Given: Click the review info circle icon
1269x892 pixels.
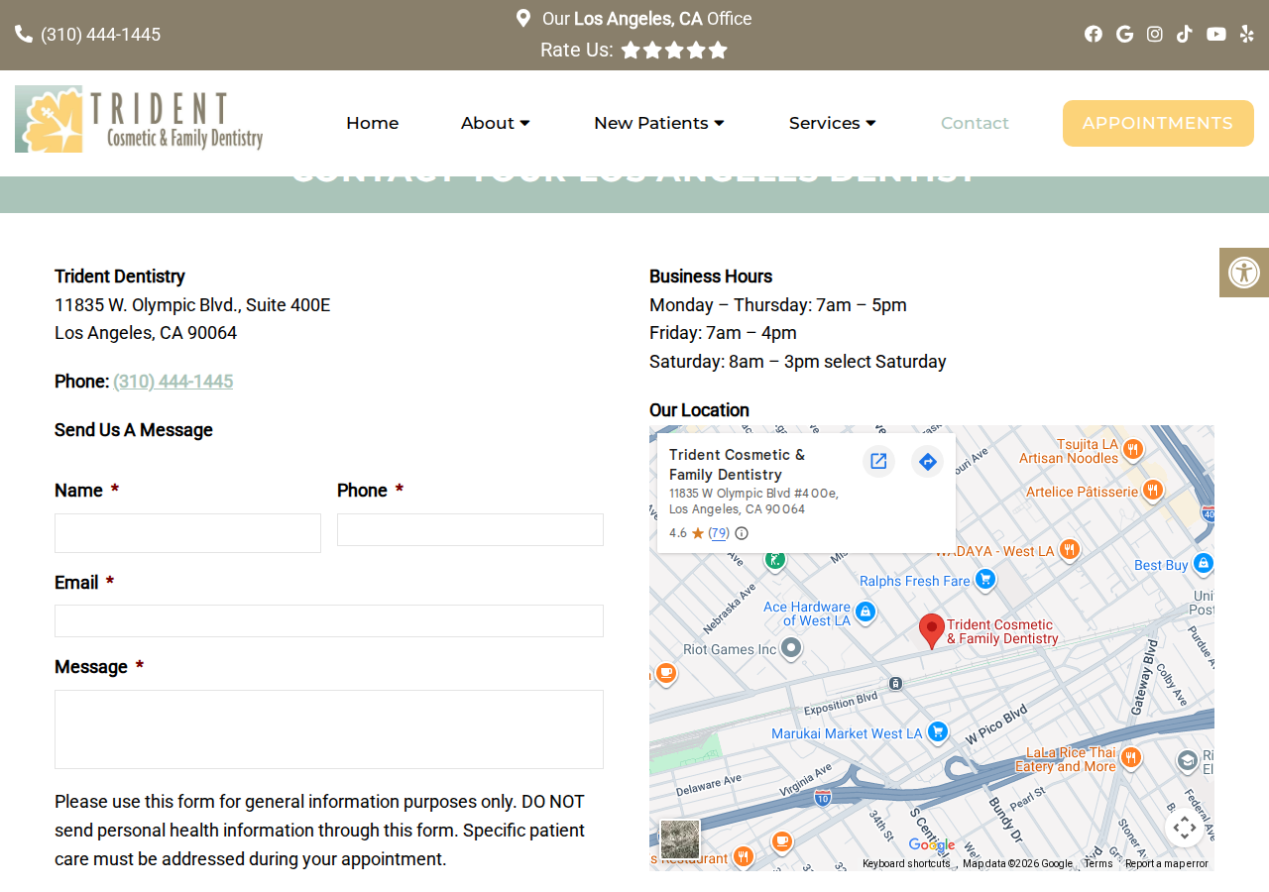Looking at the screenshot, I should click(742, 533).
